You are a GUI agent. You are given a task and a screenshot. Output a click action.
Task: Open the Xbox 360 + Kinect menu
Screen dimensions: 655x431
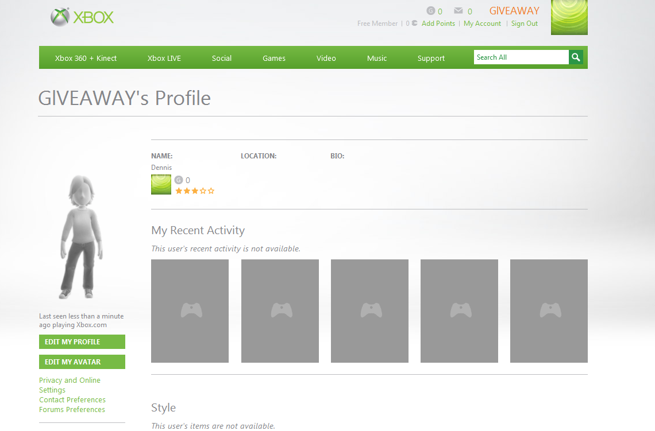click(x=86, y=59)
